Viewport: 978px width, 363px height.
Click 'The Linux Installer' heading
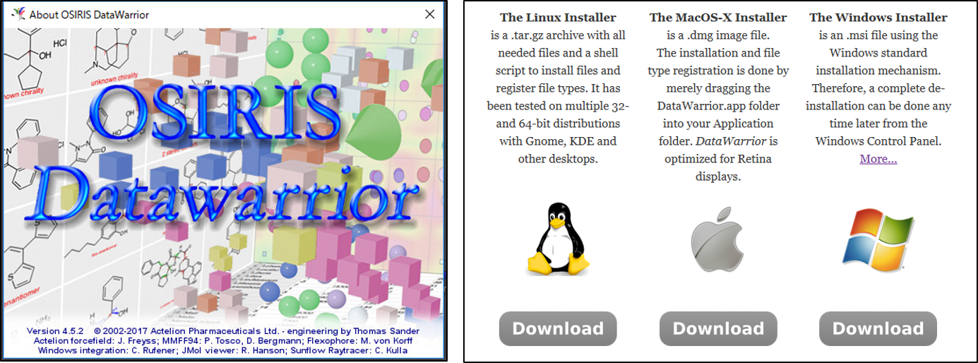pyautogui.click(x=558, y=18)
